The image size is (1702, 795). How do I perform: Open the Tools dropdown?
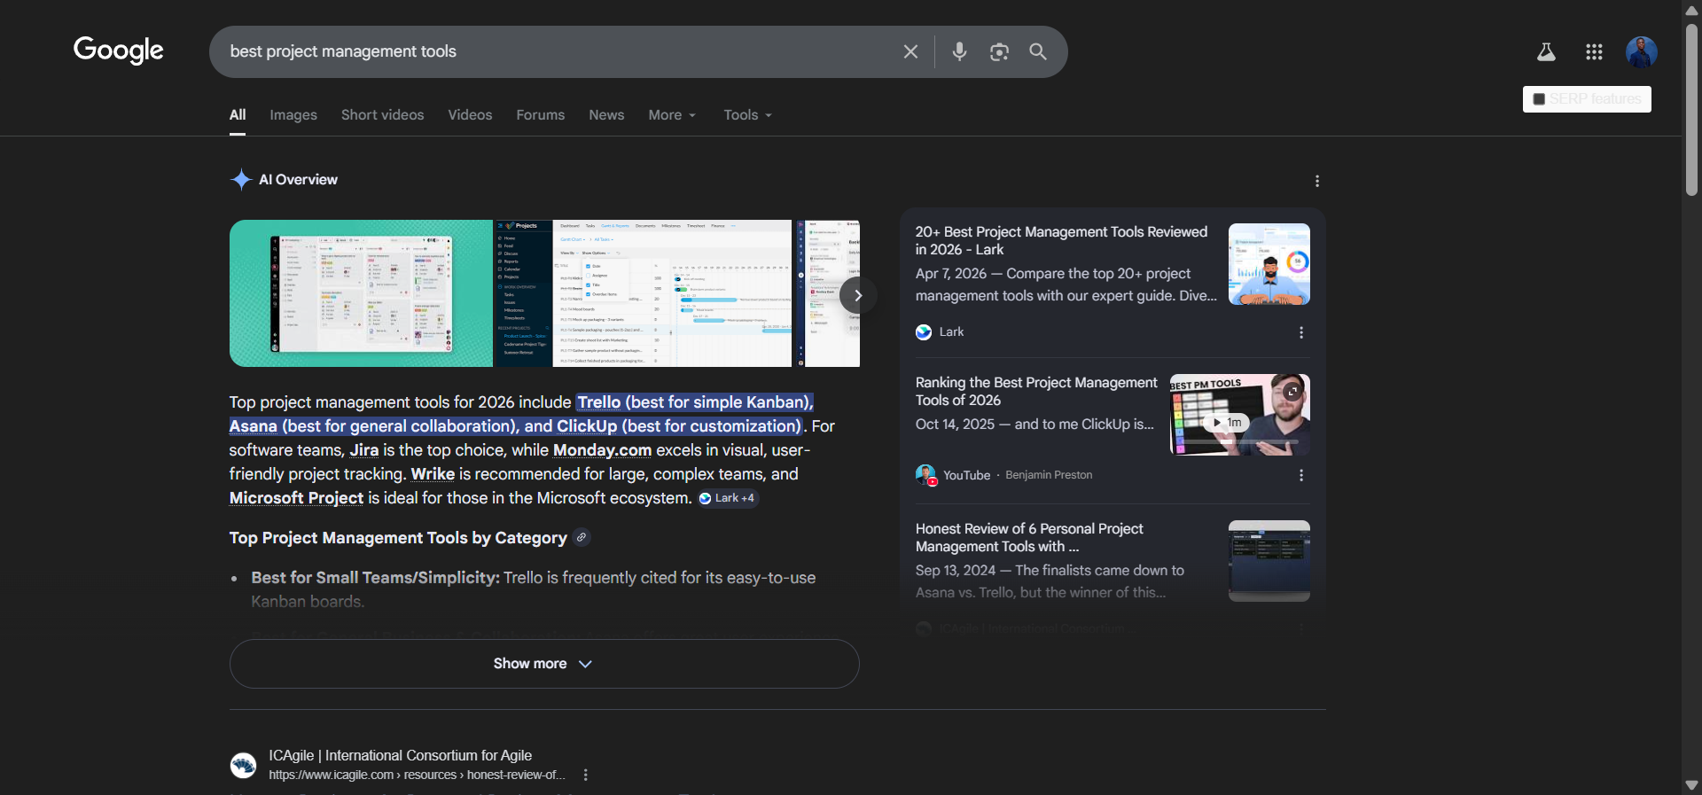[x=747, y=115]
